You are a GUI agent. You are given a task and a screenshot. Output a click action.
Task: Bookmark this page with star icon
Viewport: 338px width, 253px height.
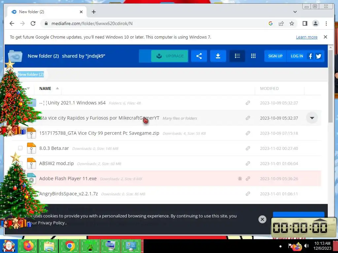(292, 23)
